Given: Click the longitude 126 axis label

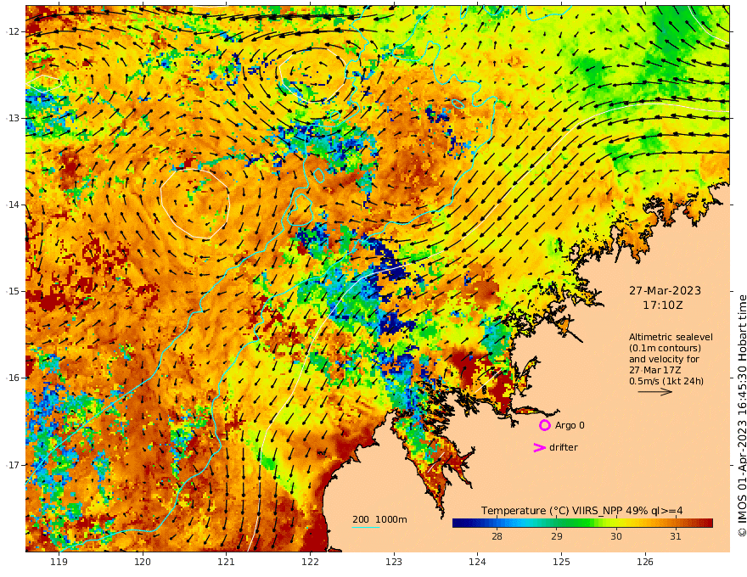Looking at the screenshot, I should pyautogui.click(x=645, y=562).
